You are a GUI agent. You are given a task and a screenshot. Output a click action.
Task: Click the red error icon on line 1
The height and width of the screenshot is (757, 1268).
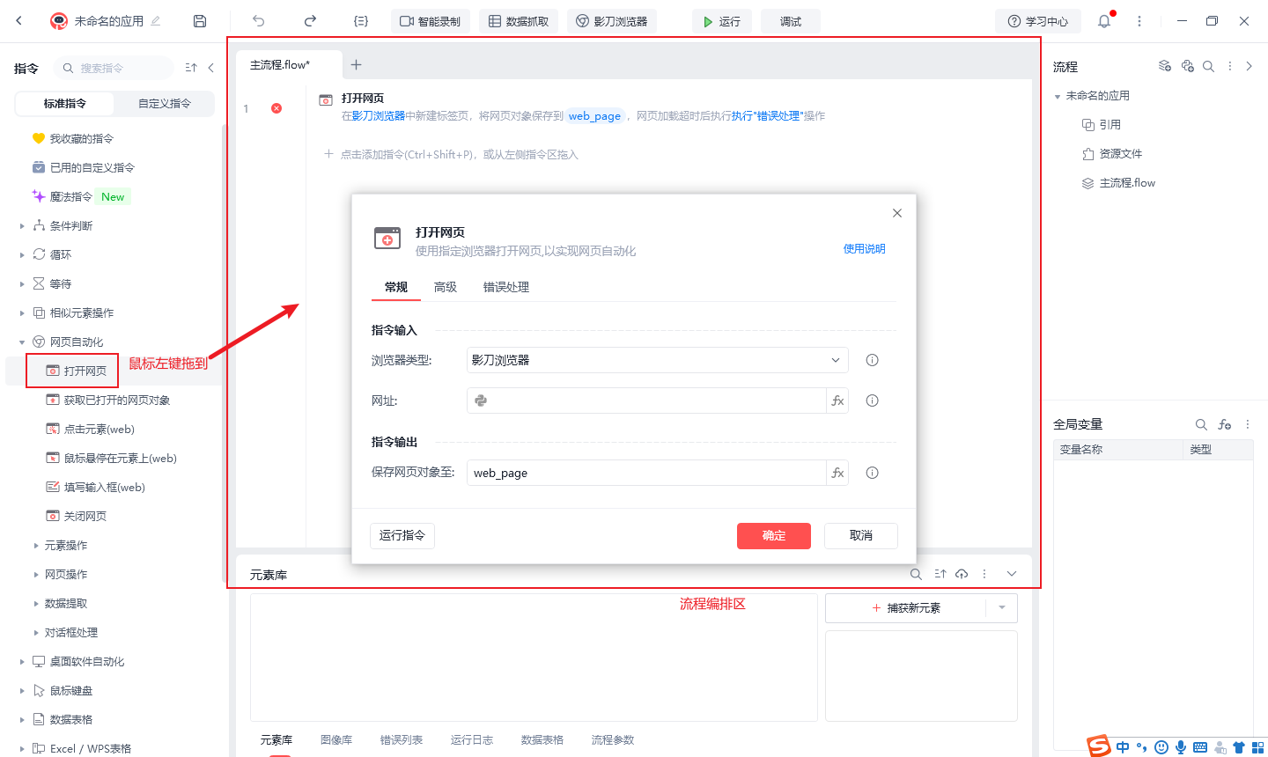[x=276, y=108]
